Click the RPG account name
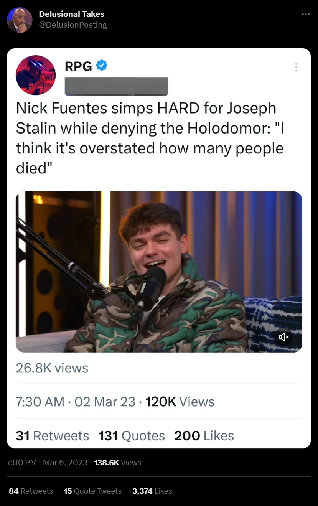 point(78,66)
